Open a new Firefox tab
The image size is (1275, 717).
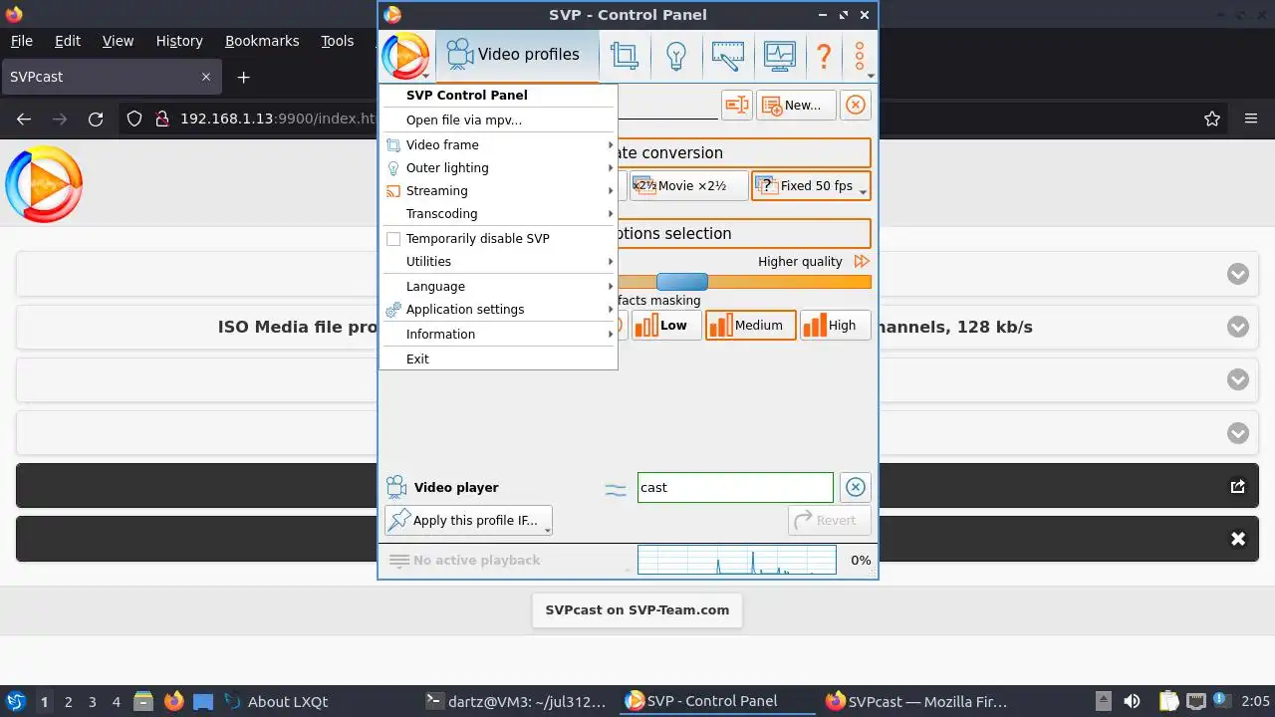coord(243,77)
